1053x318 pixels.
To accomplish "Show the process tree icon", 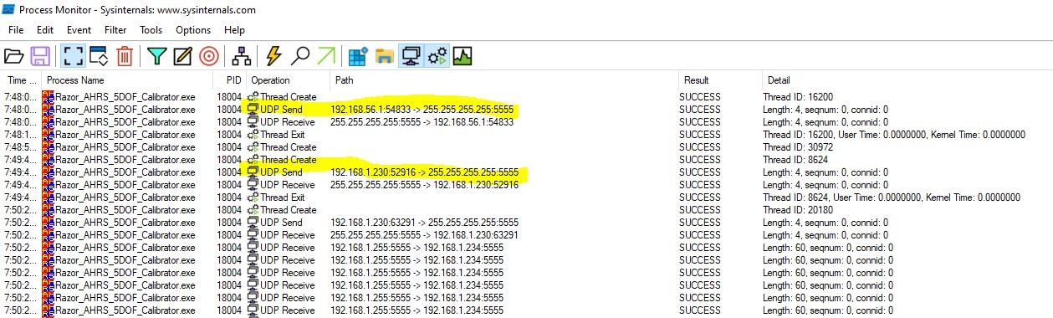I will [243, 56].
